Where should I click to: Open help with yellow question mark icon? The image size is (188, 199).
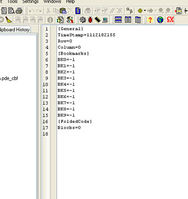[150, 20]
